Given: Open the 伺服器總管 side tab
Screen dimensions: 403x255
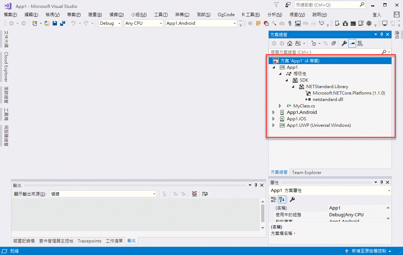Looking at the screenshot, I should point(6,135).
